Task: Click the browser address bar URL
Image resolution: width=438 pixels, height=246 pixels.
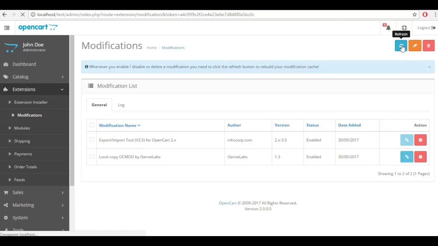Action: point(146,14)
